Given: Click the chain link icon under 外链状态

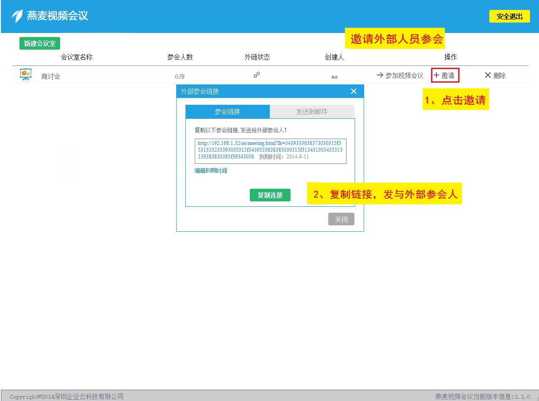Looking at the screenshot, I should click(x=257, y=75).
